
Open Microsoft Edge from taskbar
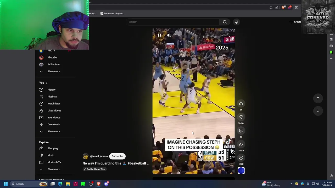60,184
